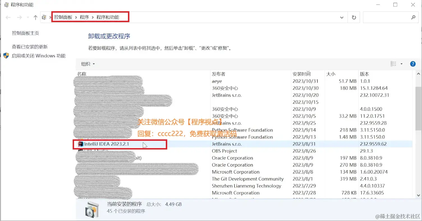Click version 2.41.0.3

(x=368, y=179)
